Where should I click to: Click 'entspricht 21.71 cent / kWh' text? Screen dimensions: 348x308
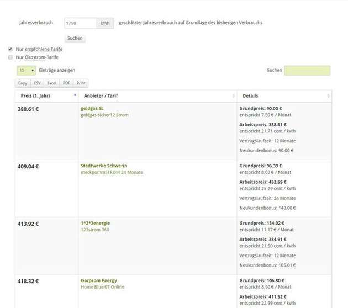click(267, 131)
